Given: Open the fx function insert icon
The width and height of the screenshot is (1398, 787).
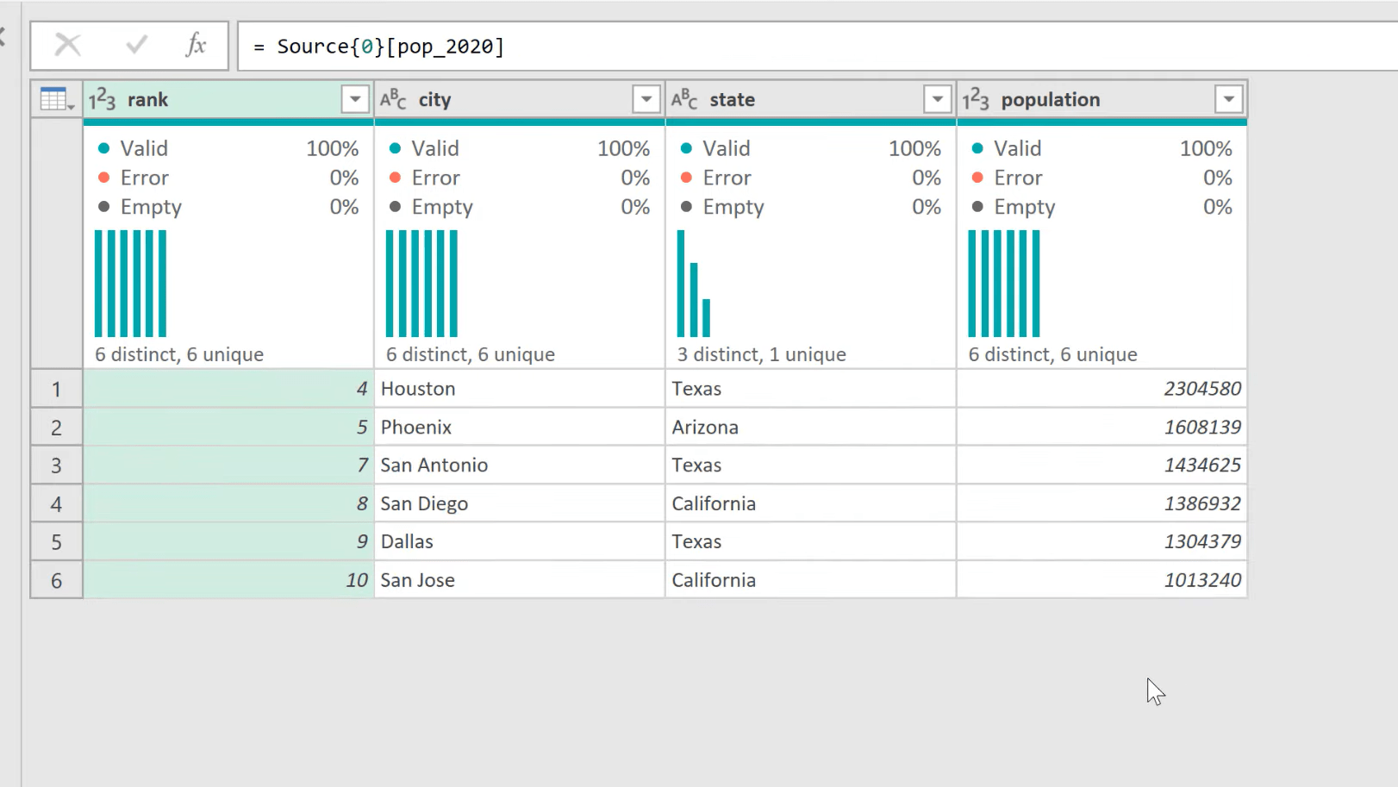Looking at the screenshot, I should [196, 45].
